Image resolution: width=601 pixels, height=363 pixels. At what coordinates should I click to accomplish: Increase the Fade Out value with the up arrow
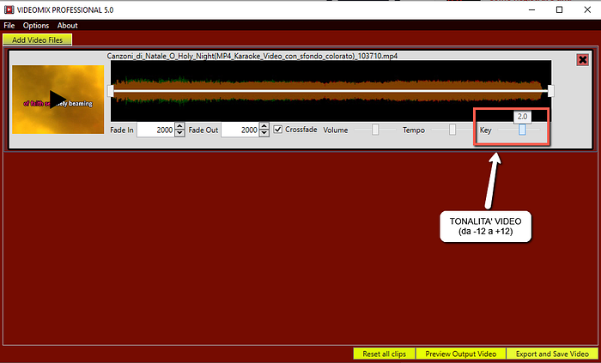point(264,126)
